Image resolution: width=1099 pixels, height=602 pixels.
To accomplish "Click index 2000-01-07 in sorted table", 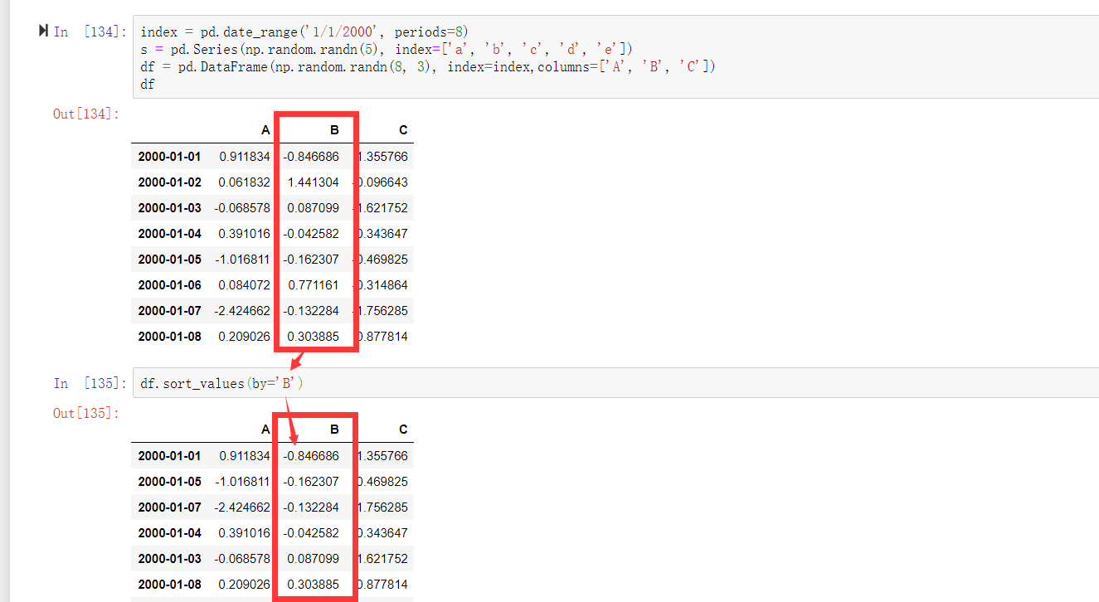I will (169, 507).
